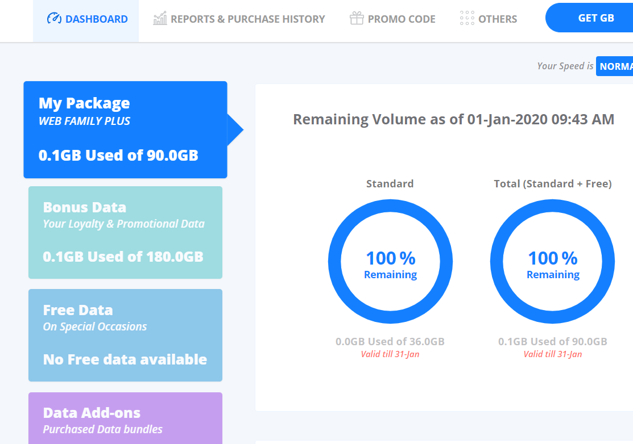Click the Standard remaining volume ring
The height and width of the screenshot is (444, 633).
pyautogui.click(x=390, y=262)
